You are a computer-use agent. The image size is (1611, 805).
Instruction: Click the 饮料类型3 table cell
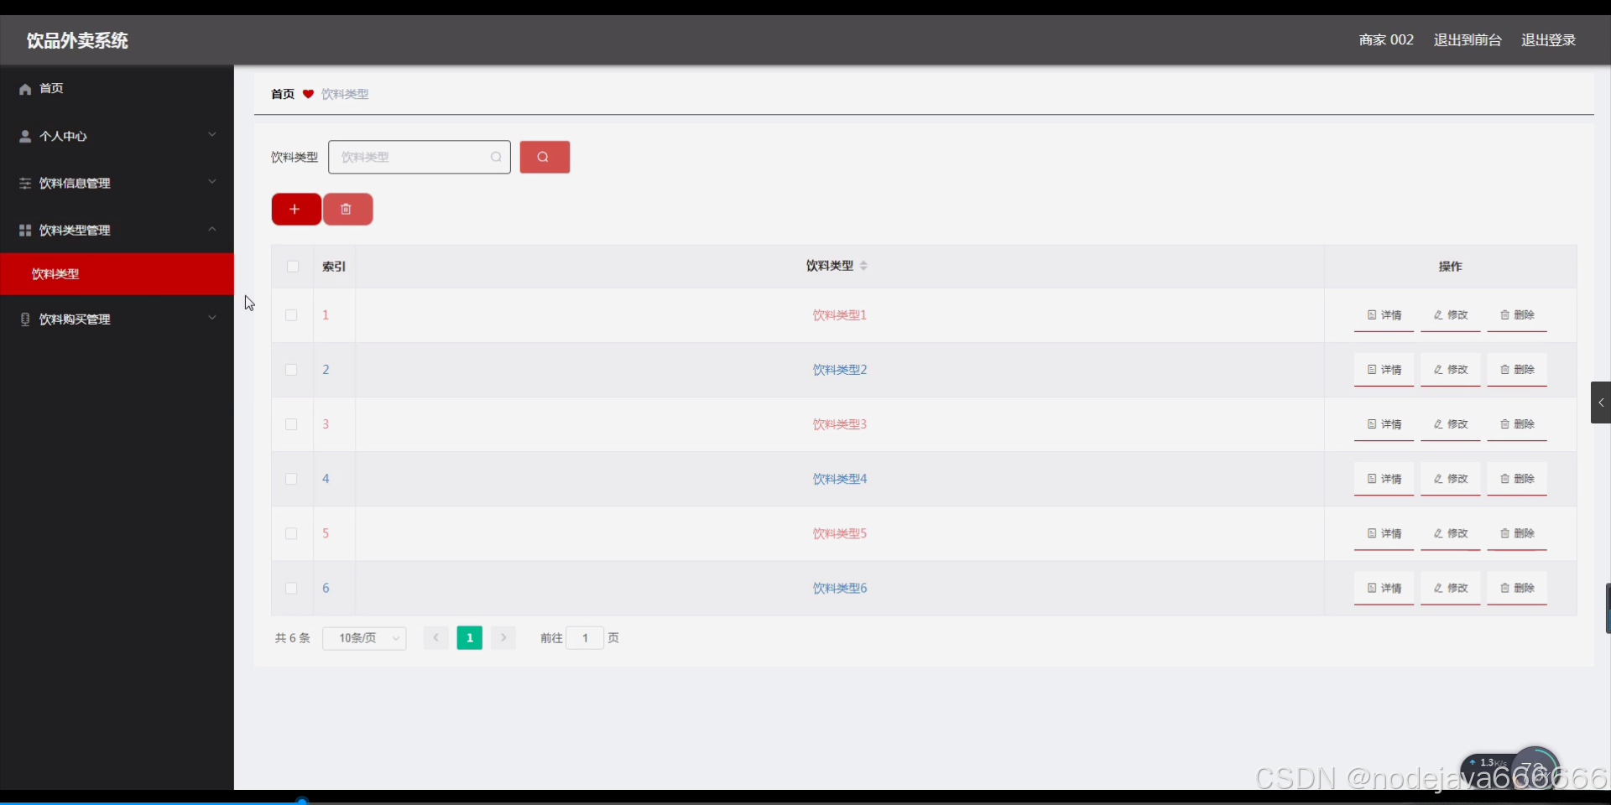pos(839,424)
